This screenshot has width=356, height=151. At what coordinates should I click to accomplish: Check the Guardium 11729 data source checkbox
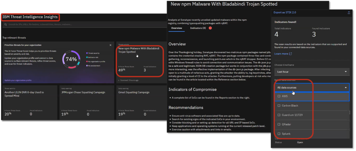pos(279,115)
